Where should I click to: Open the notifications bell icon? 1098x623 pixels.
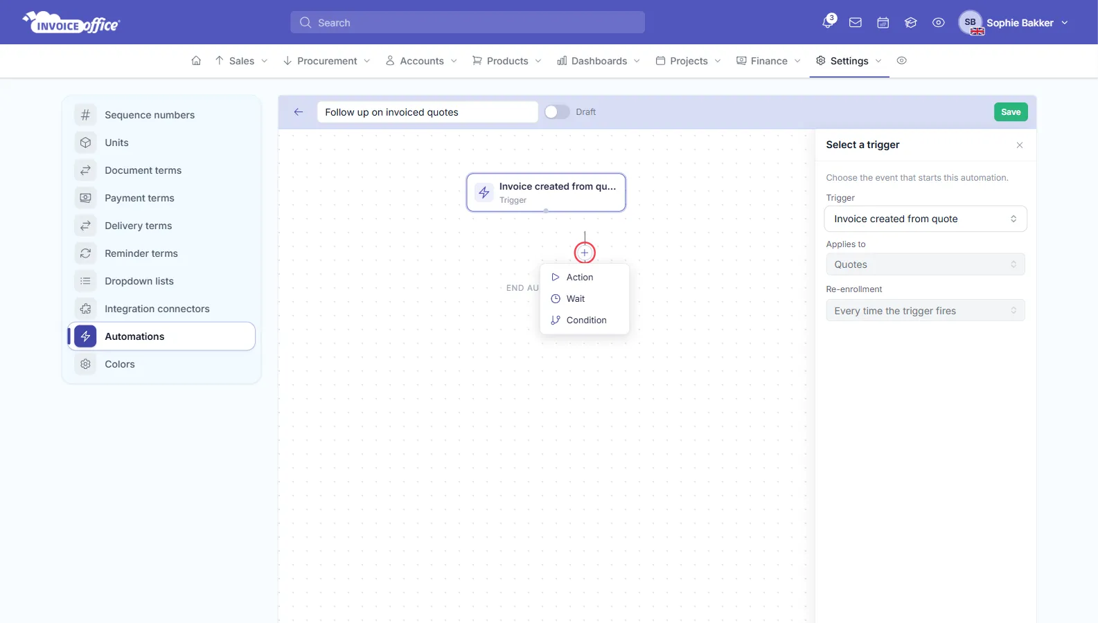[828, 22]
